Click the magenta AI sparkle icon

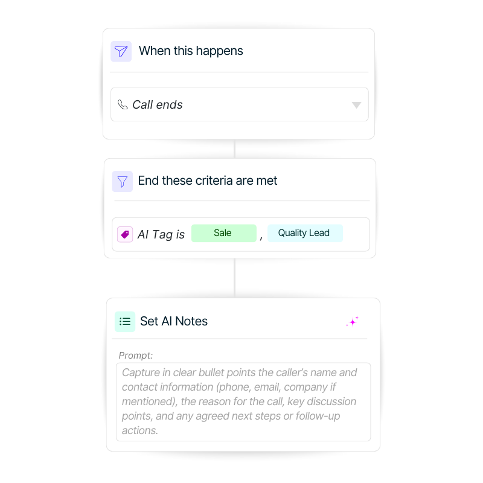point(353,322)
